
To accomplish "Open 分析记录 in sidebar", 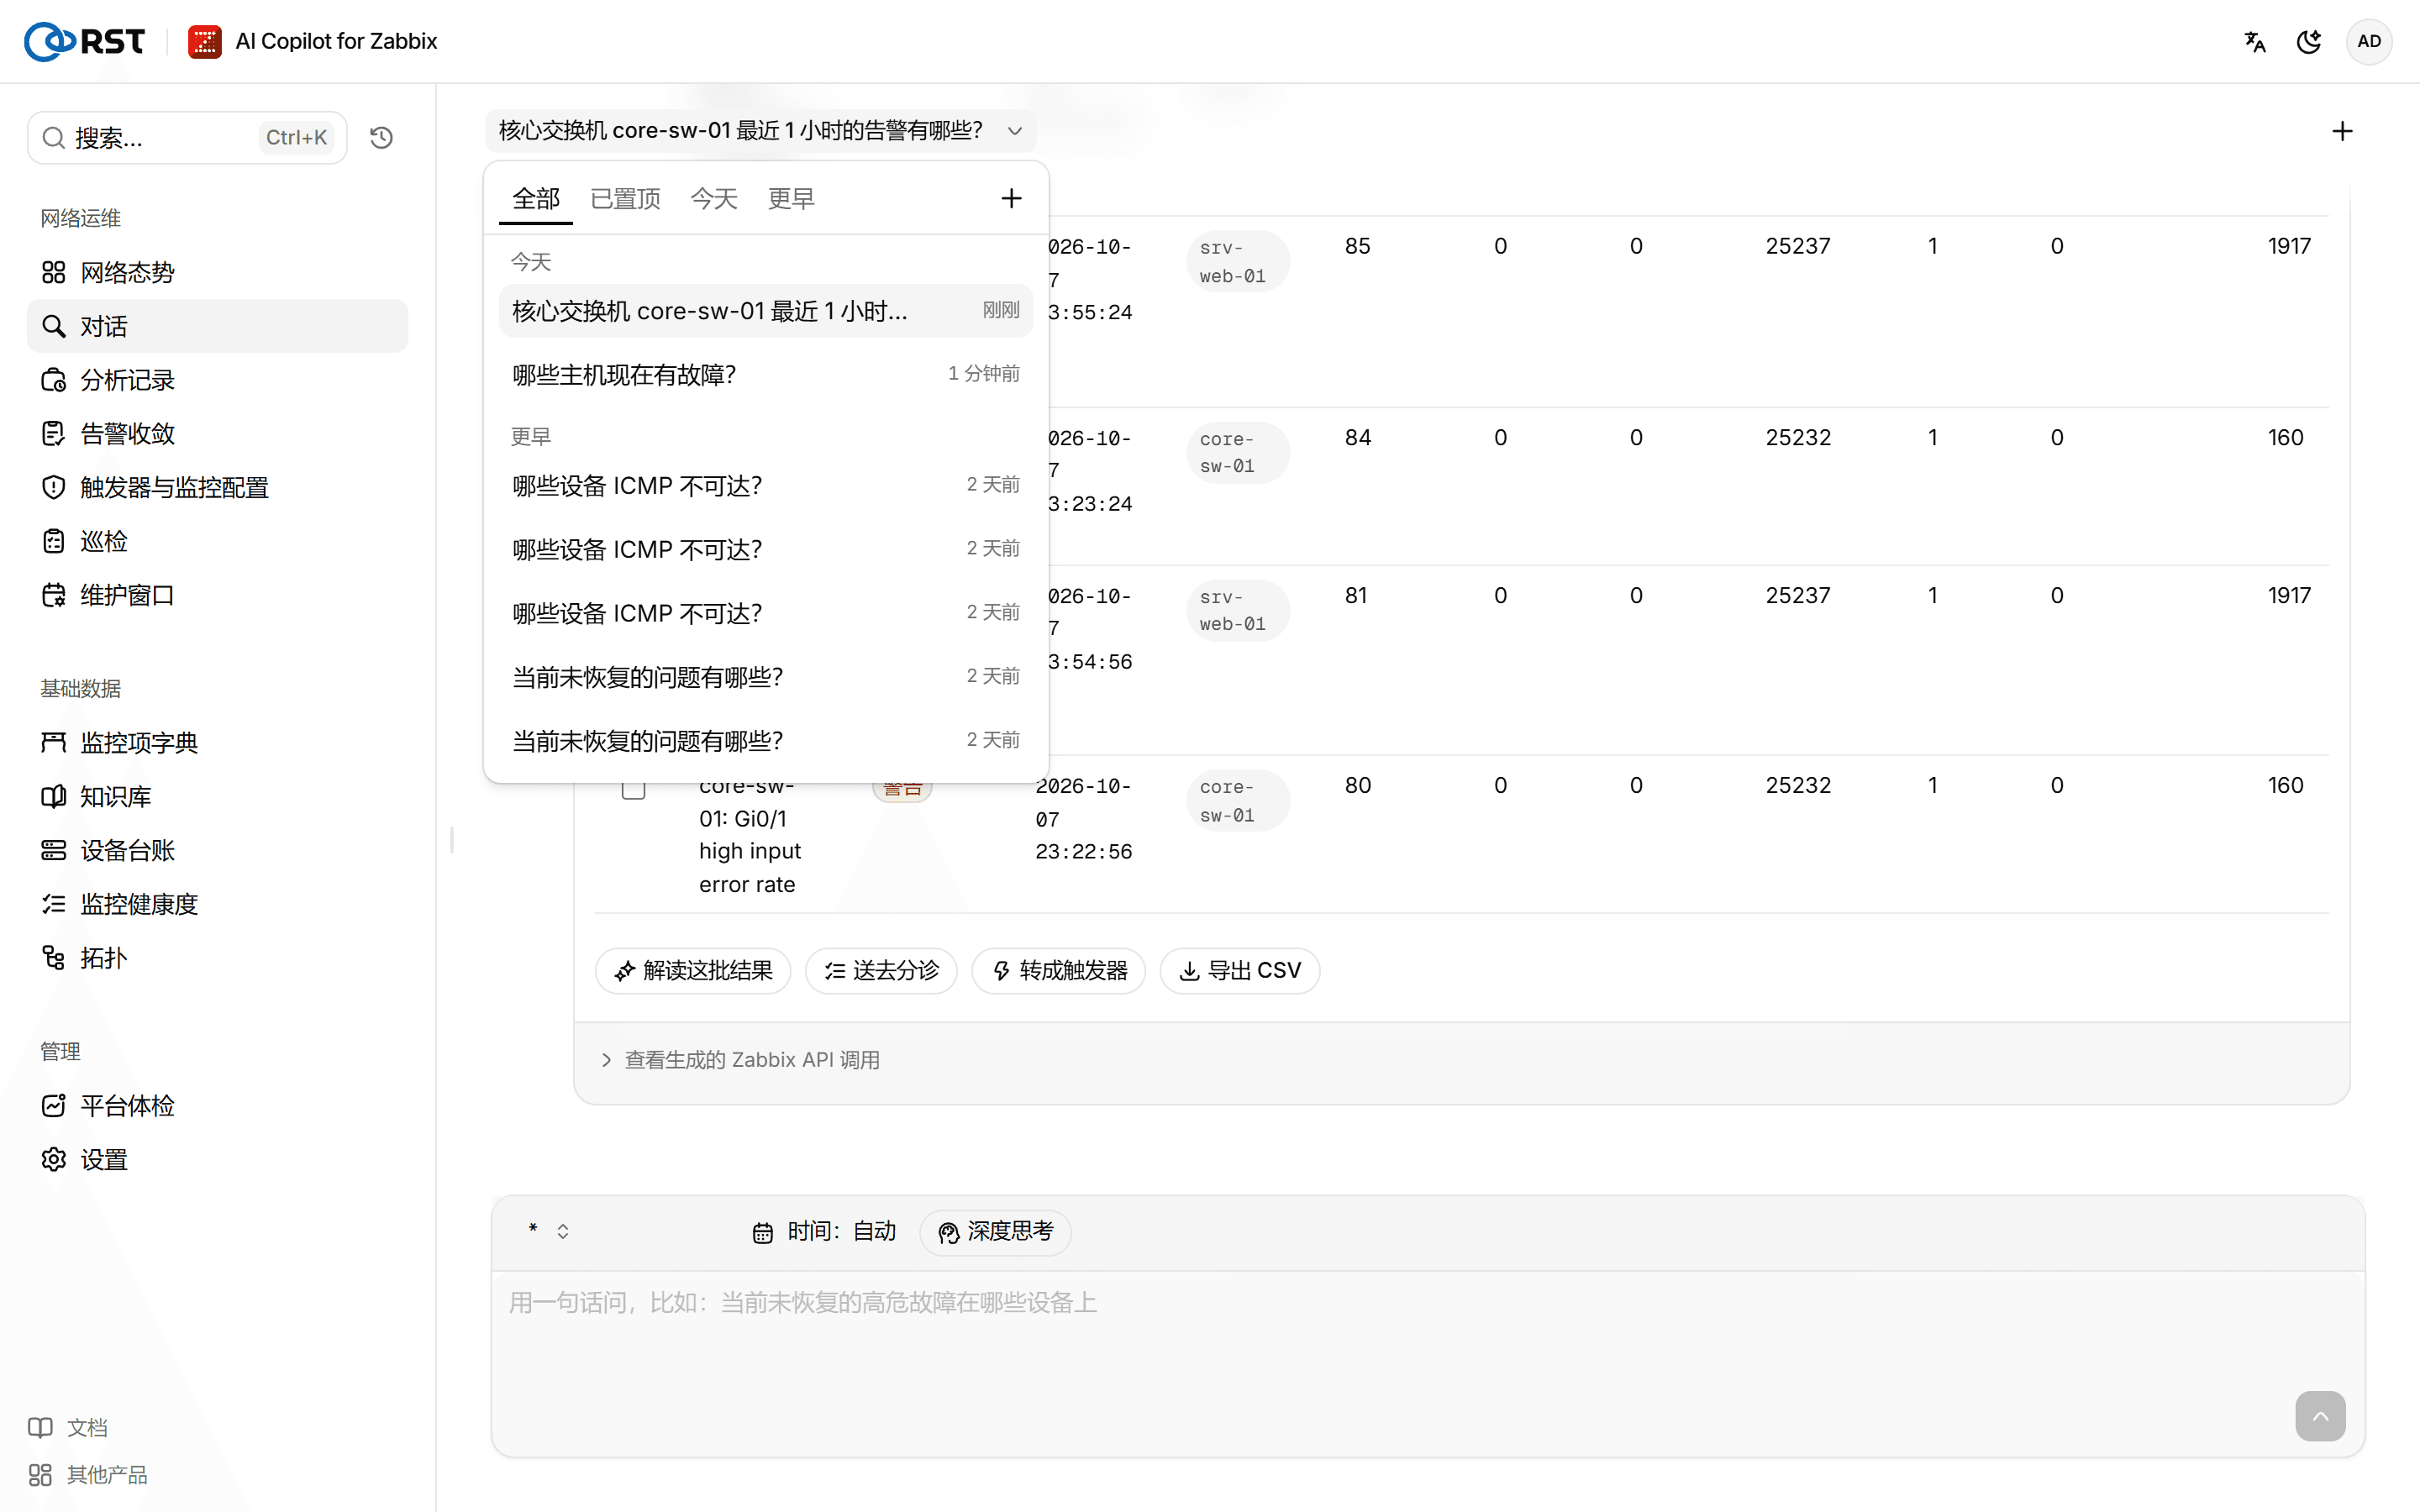I will tap(217, 380).
